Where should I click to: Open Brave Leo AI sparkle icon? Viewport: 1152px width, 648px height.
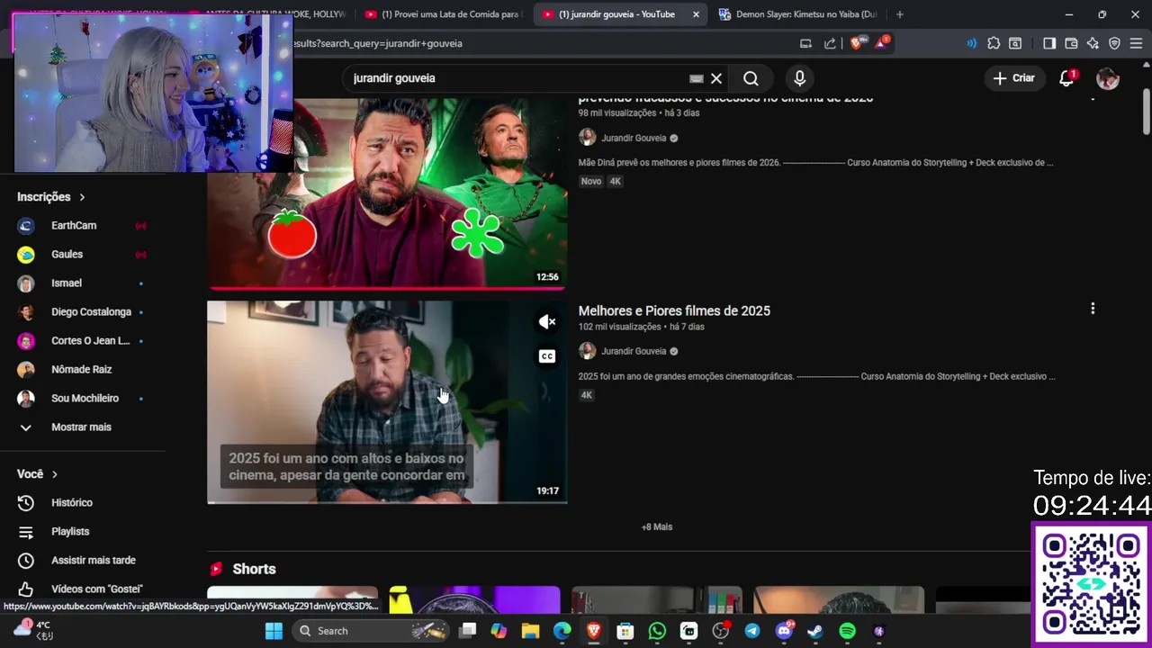tap(1093, 43)
